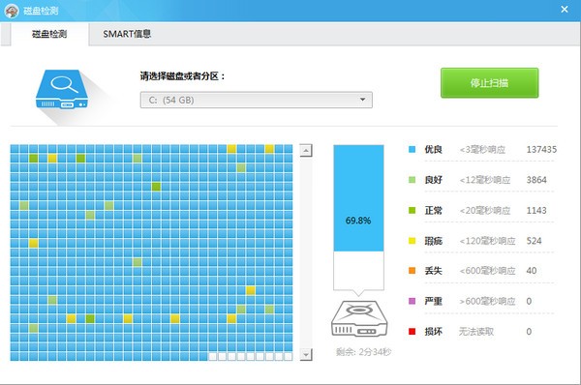Click the dark green 正常 legend square
This screenshot has height=385, width=581.
point(412,210)
